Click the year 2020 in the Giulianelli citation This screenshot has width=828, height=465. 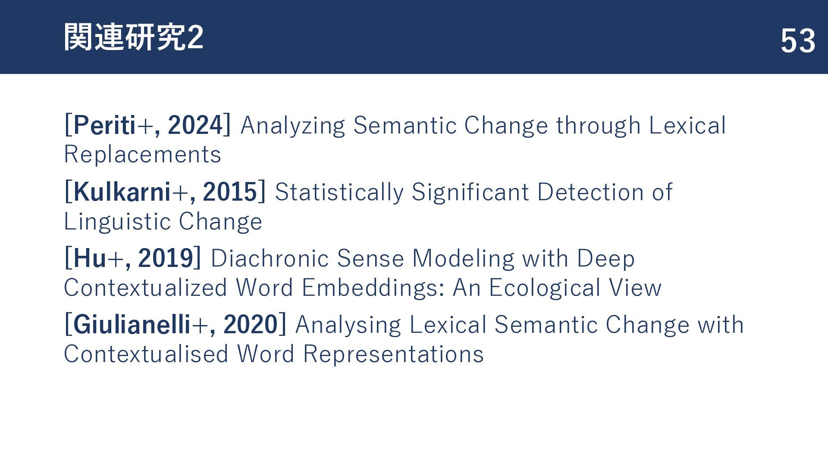(x=251, y=325)
